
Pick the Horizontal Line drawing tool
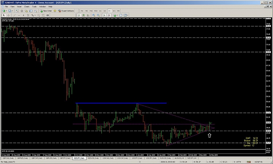[19, 15]
